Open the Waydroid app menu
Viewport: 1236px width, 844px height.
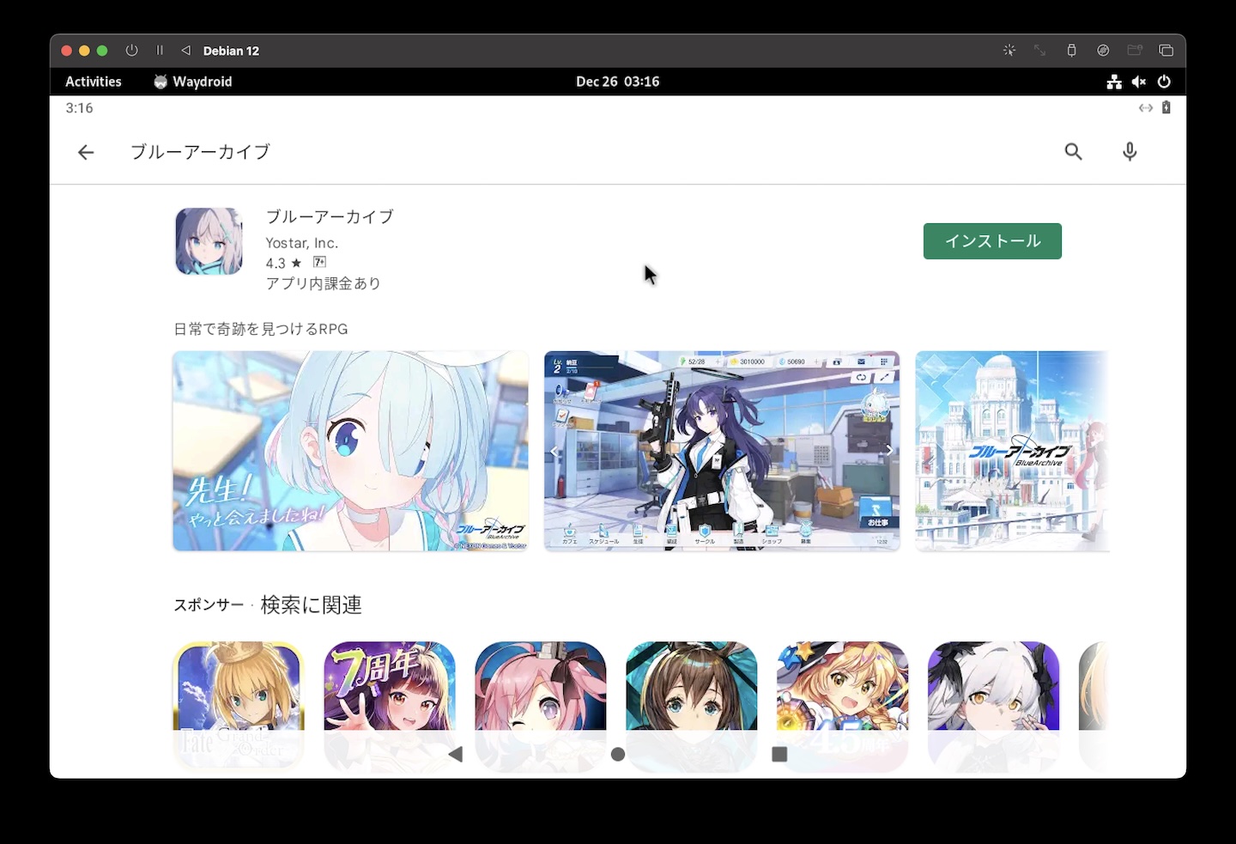tap(193, 82)
